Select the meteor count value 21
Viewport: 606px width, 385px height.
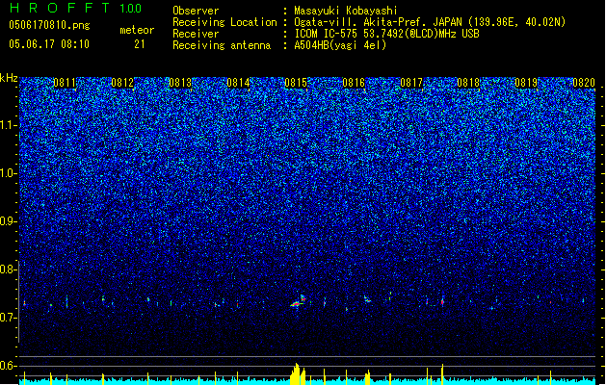coord(140,44)
